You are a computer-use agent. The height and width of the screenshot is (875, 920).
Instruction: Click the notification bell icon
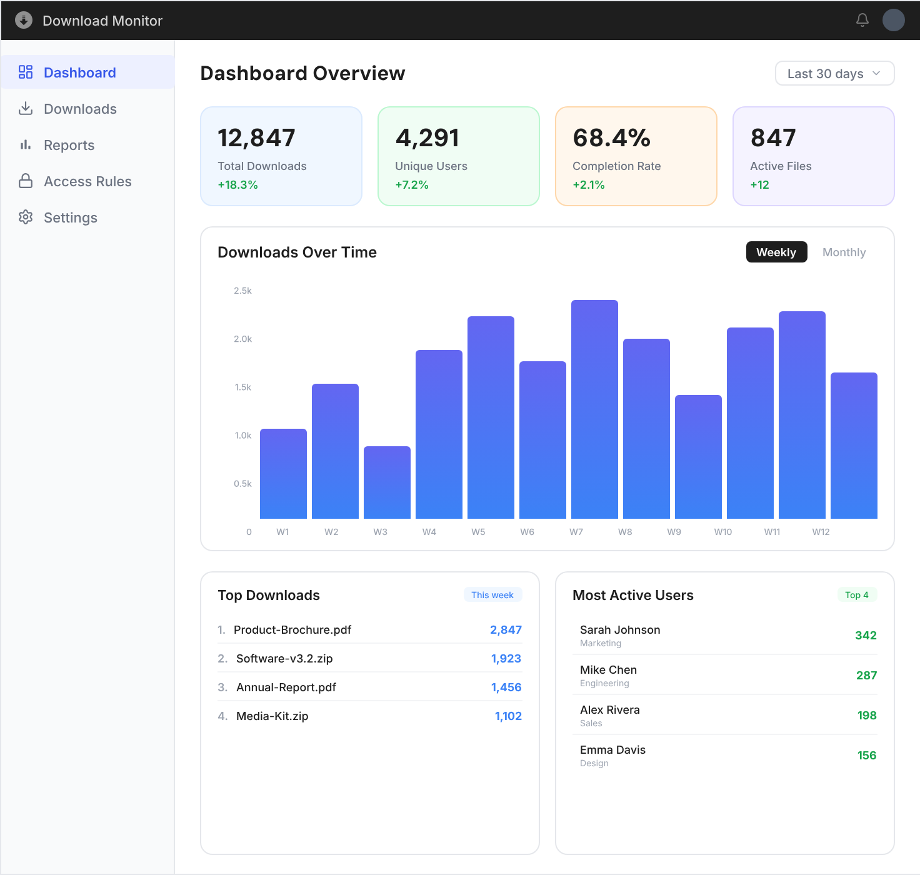coord(862,20)
